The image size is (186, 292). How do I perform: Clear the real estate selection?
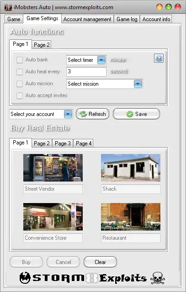tap(100, 262)
